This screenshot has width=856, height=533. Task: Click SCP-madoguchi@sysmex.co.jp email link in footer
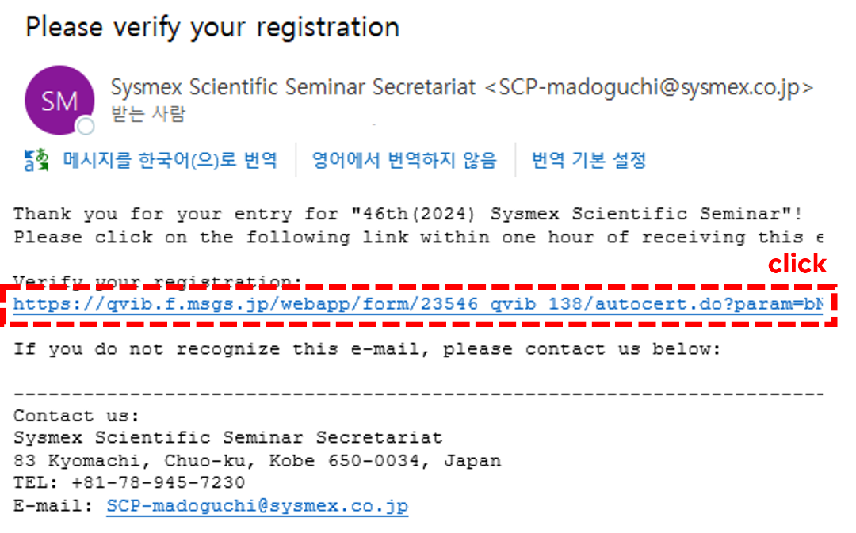[257, 506]
